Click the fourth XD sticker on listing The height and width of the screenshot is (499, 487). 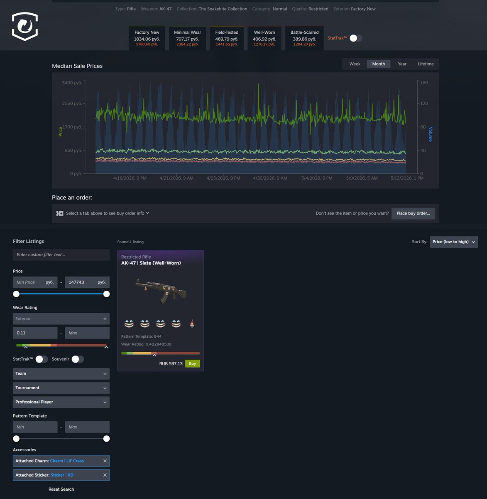click(176, 324)
